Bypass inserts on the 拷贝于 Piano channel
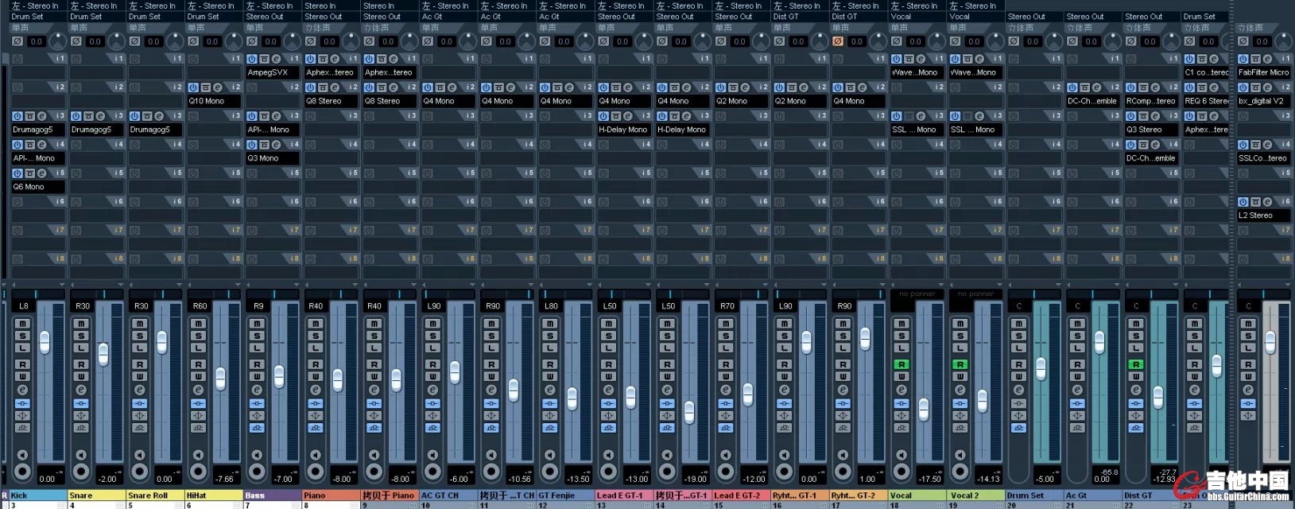 374,403
